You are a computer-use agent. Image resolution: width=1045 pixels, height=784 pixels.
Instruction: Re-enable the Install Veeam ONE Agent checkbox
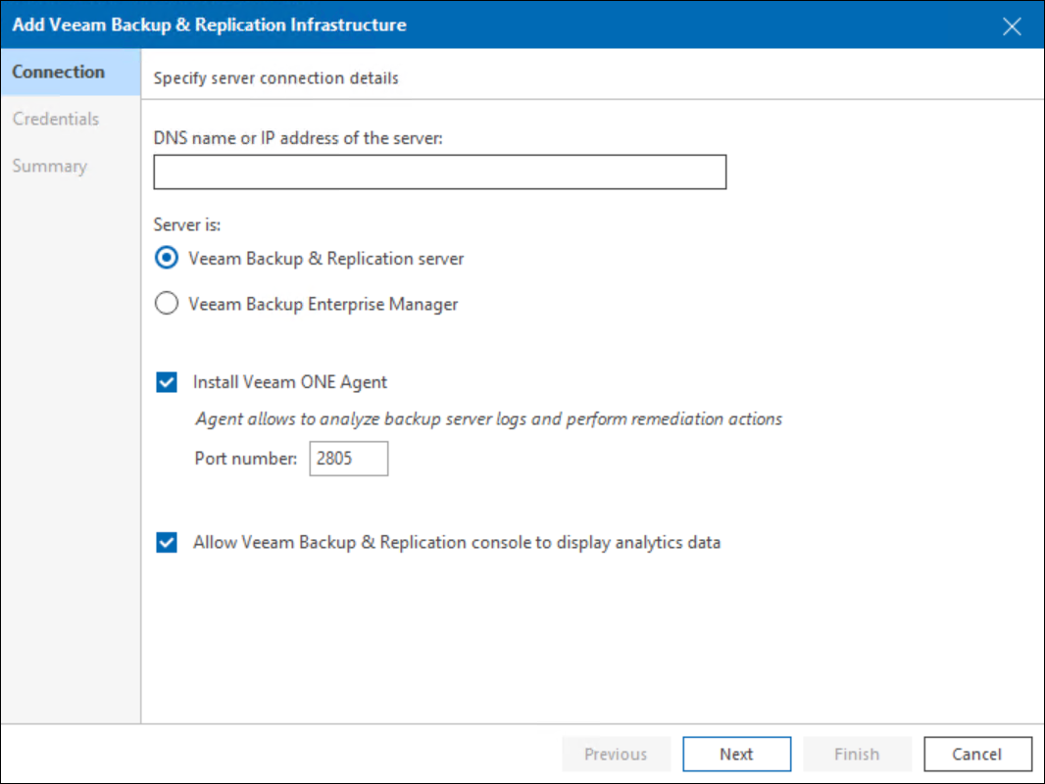click(166, 381)
